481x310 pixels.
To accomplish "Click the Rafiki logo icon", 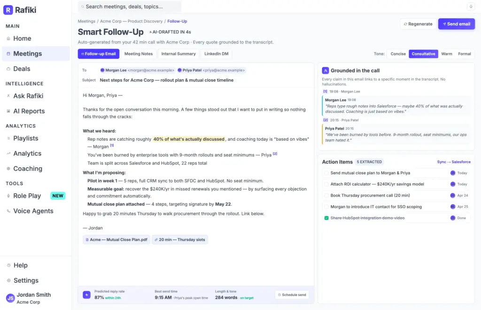I will [8, 10].
